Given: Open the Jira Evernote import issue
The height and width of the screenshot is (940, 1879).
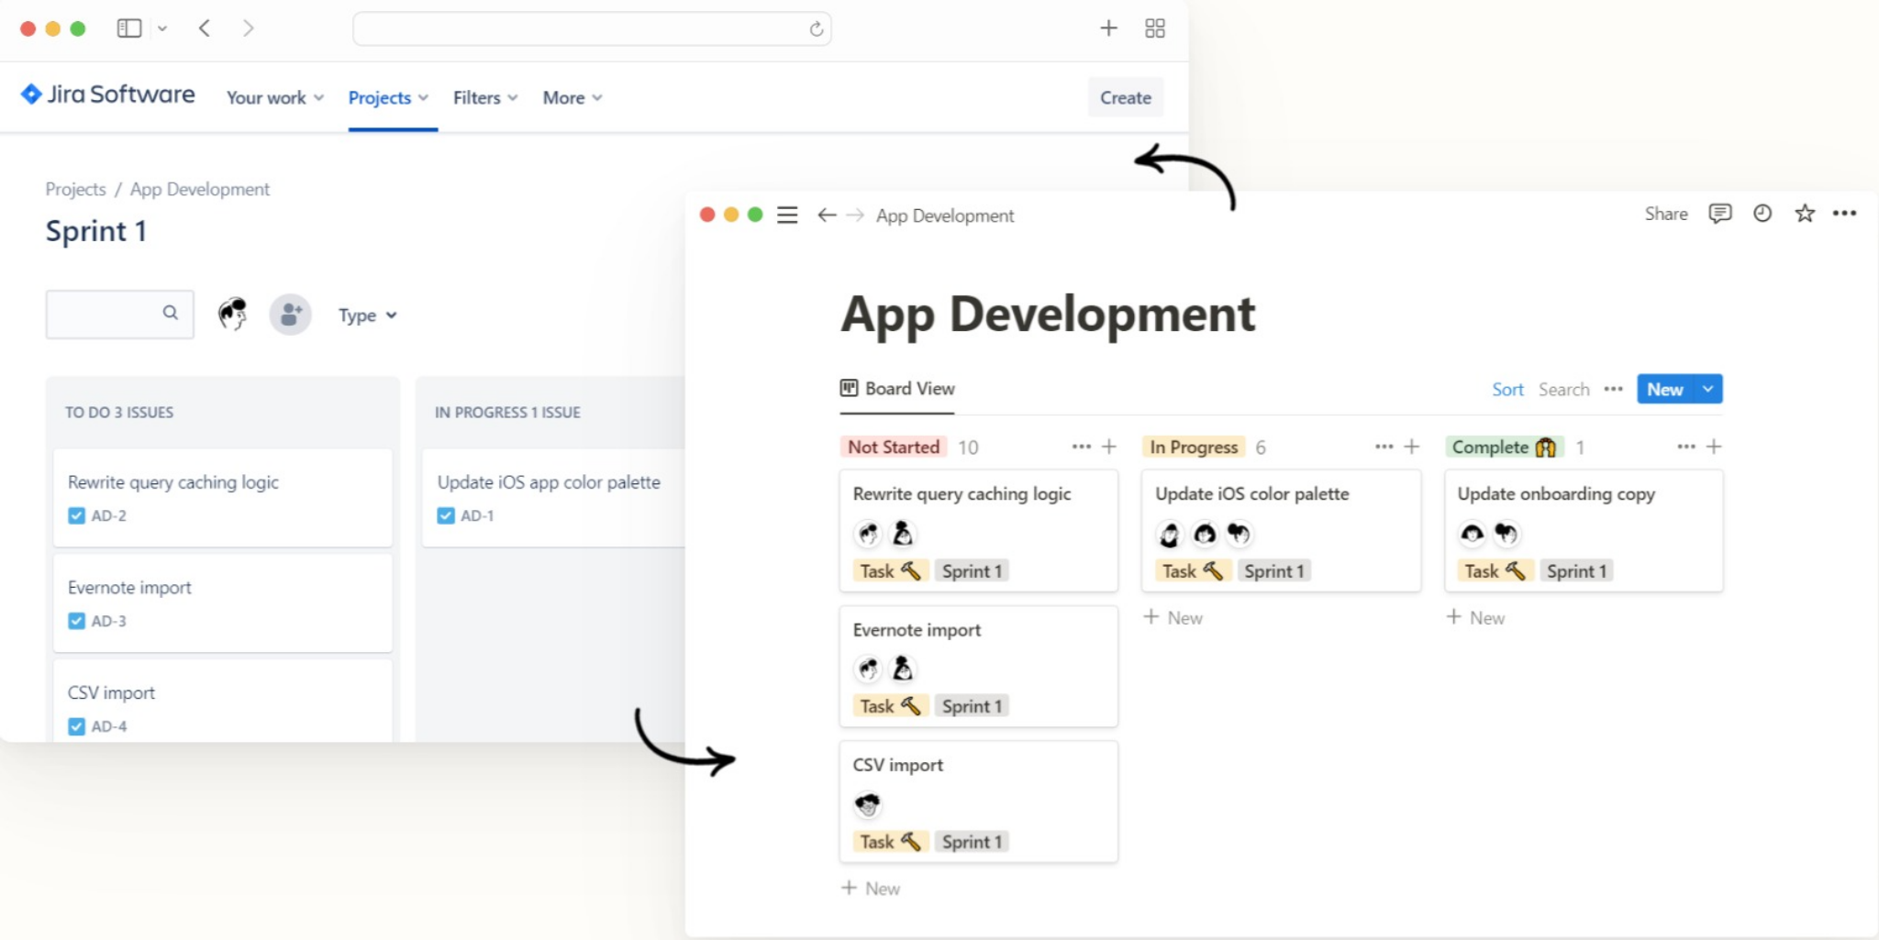Looking at the screenshot, I should point(222,603).
